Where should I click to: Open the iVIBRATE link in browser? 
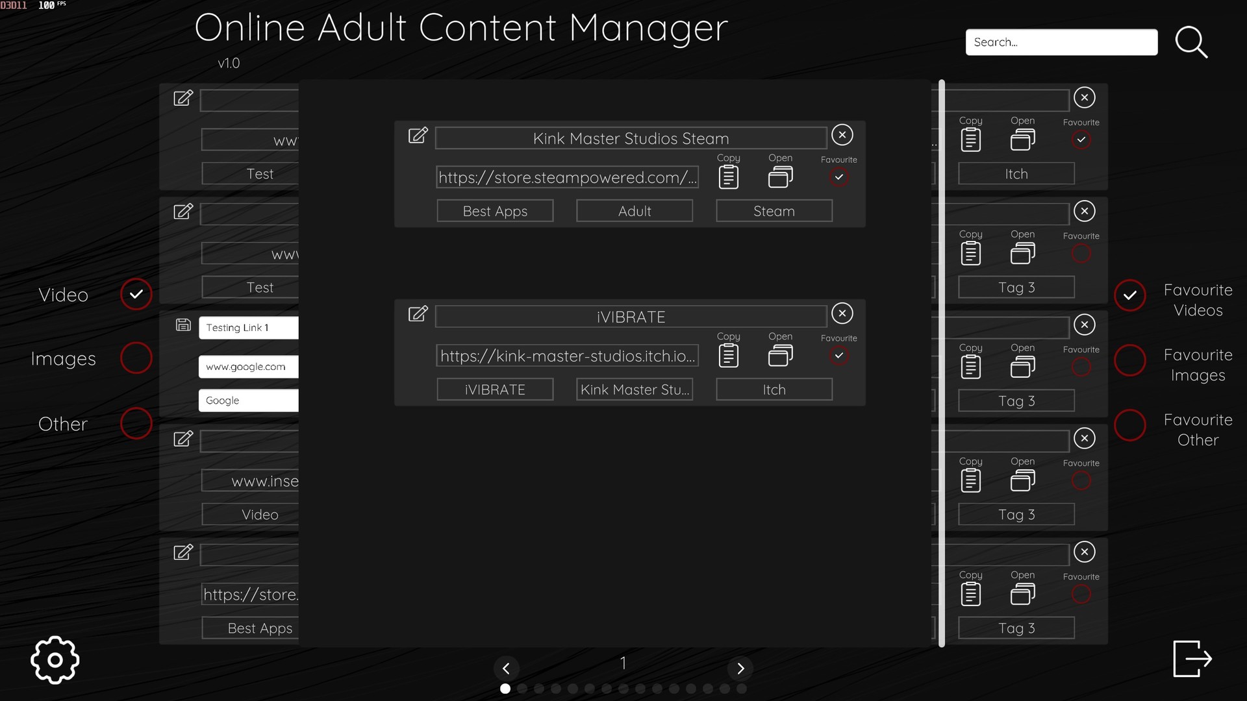point(781,354)
